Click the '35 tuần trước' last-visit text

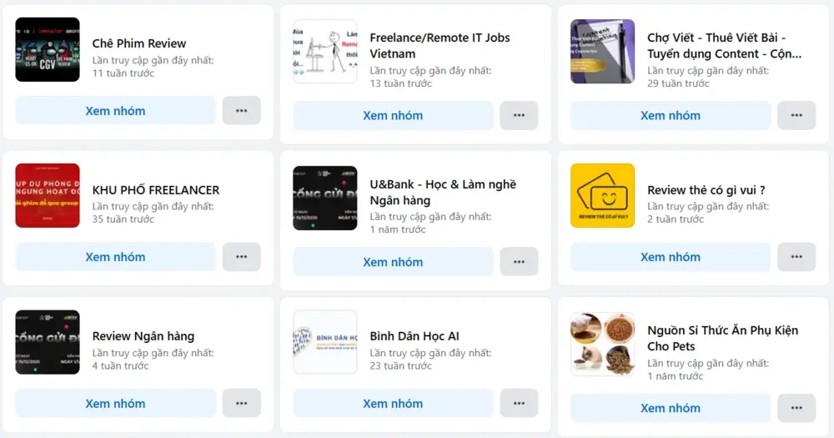pyautogui.click(x=123, y=219)
